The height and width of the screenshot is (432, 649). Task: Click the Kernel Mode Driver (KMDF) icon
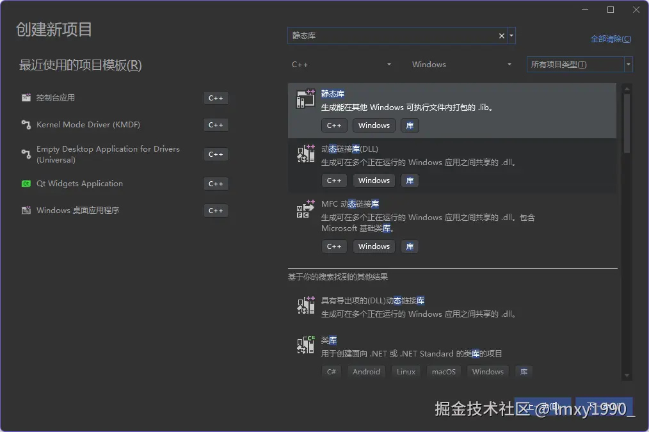point(26,125)
